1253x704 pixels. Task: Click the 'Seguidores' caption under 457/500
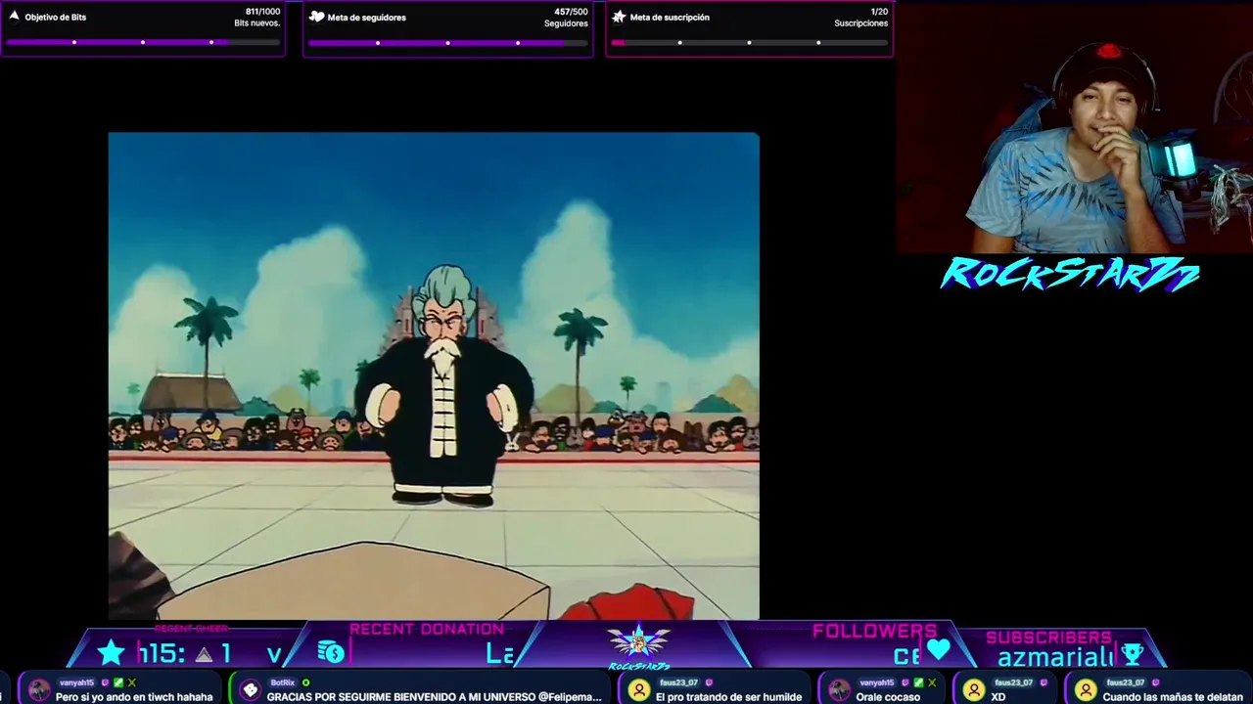click(566, 23)
